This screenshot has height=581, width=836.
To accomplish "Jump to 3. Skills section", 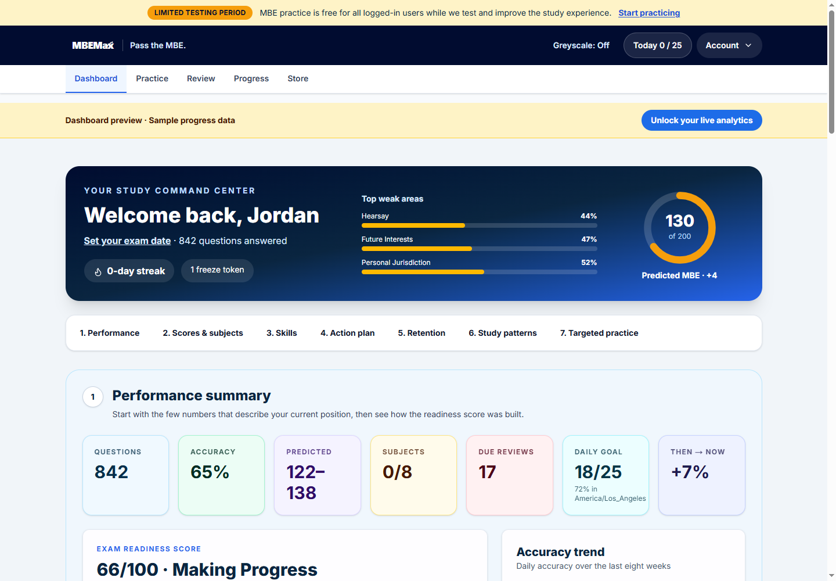I will pyautogui.click(x=282, y=333).
